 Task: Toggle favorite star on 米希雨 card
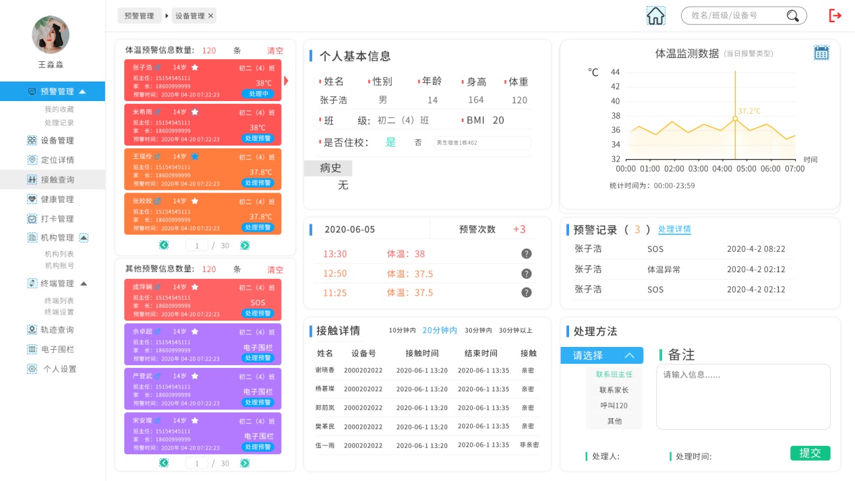[195, 112]
